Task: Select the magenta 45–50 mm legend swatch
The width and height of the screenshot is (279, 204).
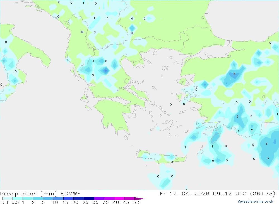Action: pyautogui.click(x=129, y=198)
